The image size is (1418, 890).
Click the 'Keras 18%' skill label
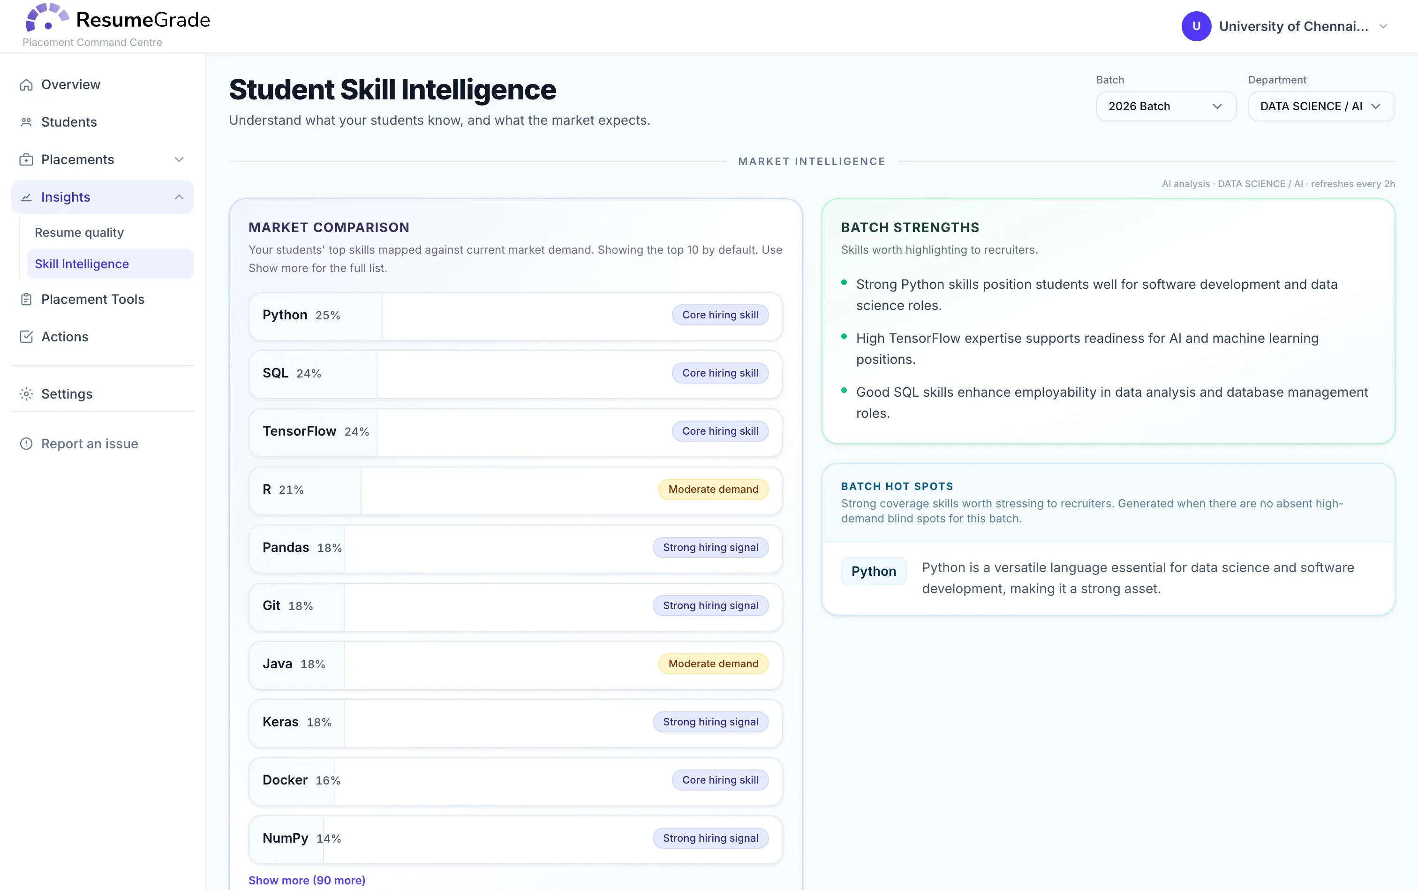point(297,722)
